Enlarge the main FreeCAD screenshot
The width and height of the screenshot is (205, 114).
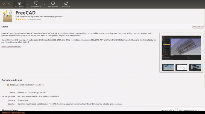(181, 48)
